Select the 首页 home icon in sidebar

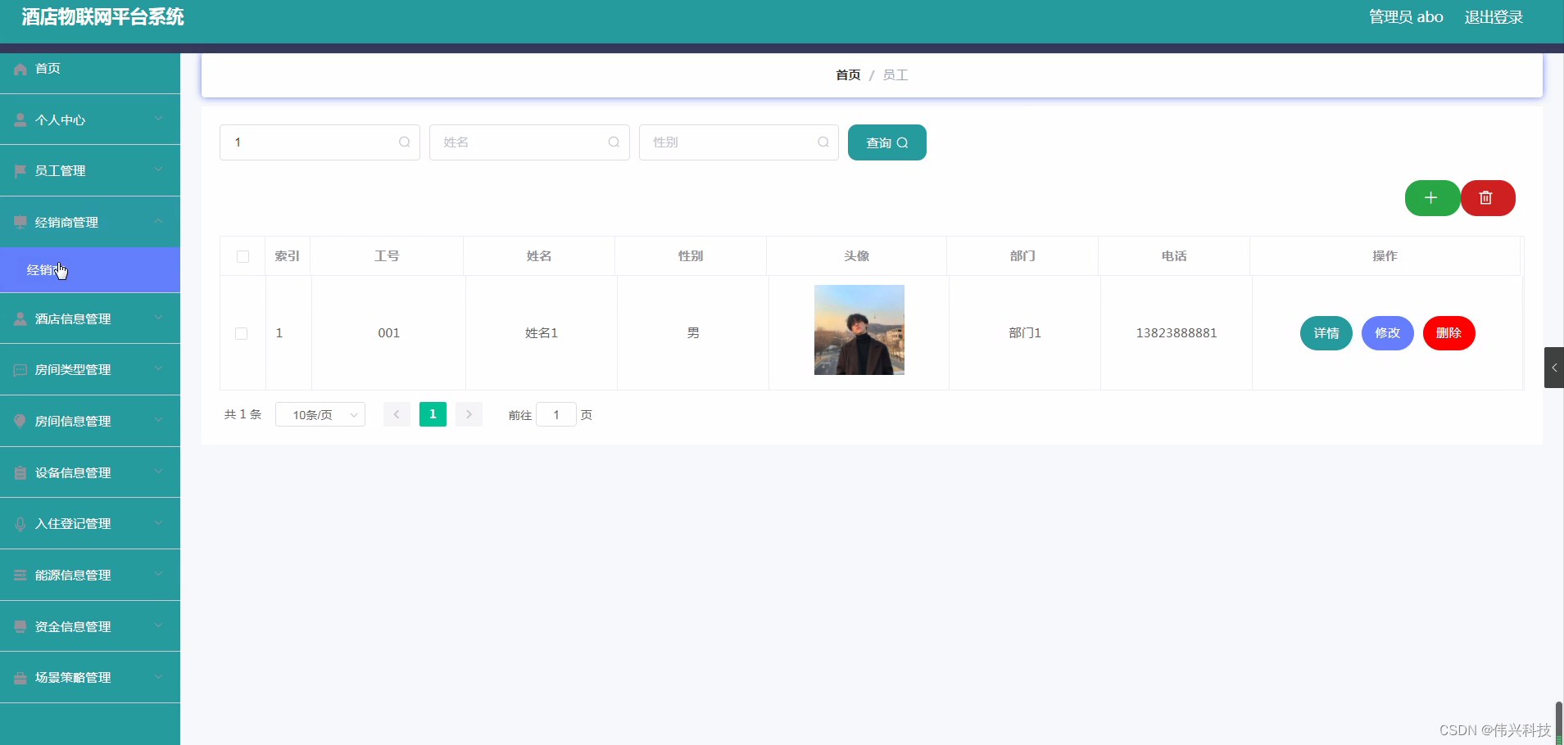coord(20,69)
